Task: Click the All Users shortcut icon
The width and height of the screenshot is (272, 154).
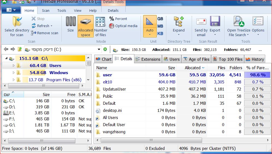Action: click(98, 118)
